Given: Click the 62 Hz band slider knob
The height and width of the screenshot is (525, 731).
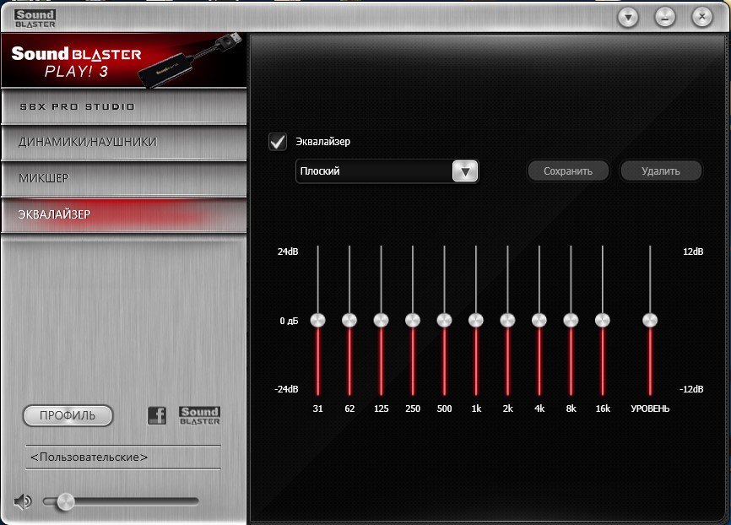Looking at the screenshot, I should 349,320.
